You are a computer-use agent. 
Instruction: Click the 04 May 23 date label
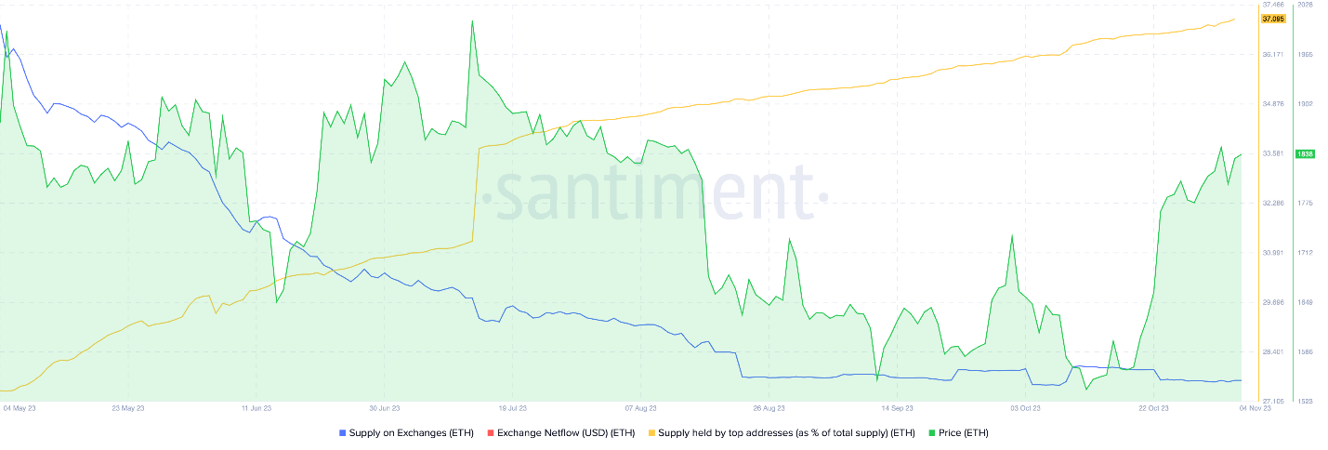pos(19,407)
